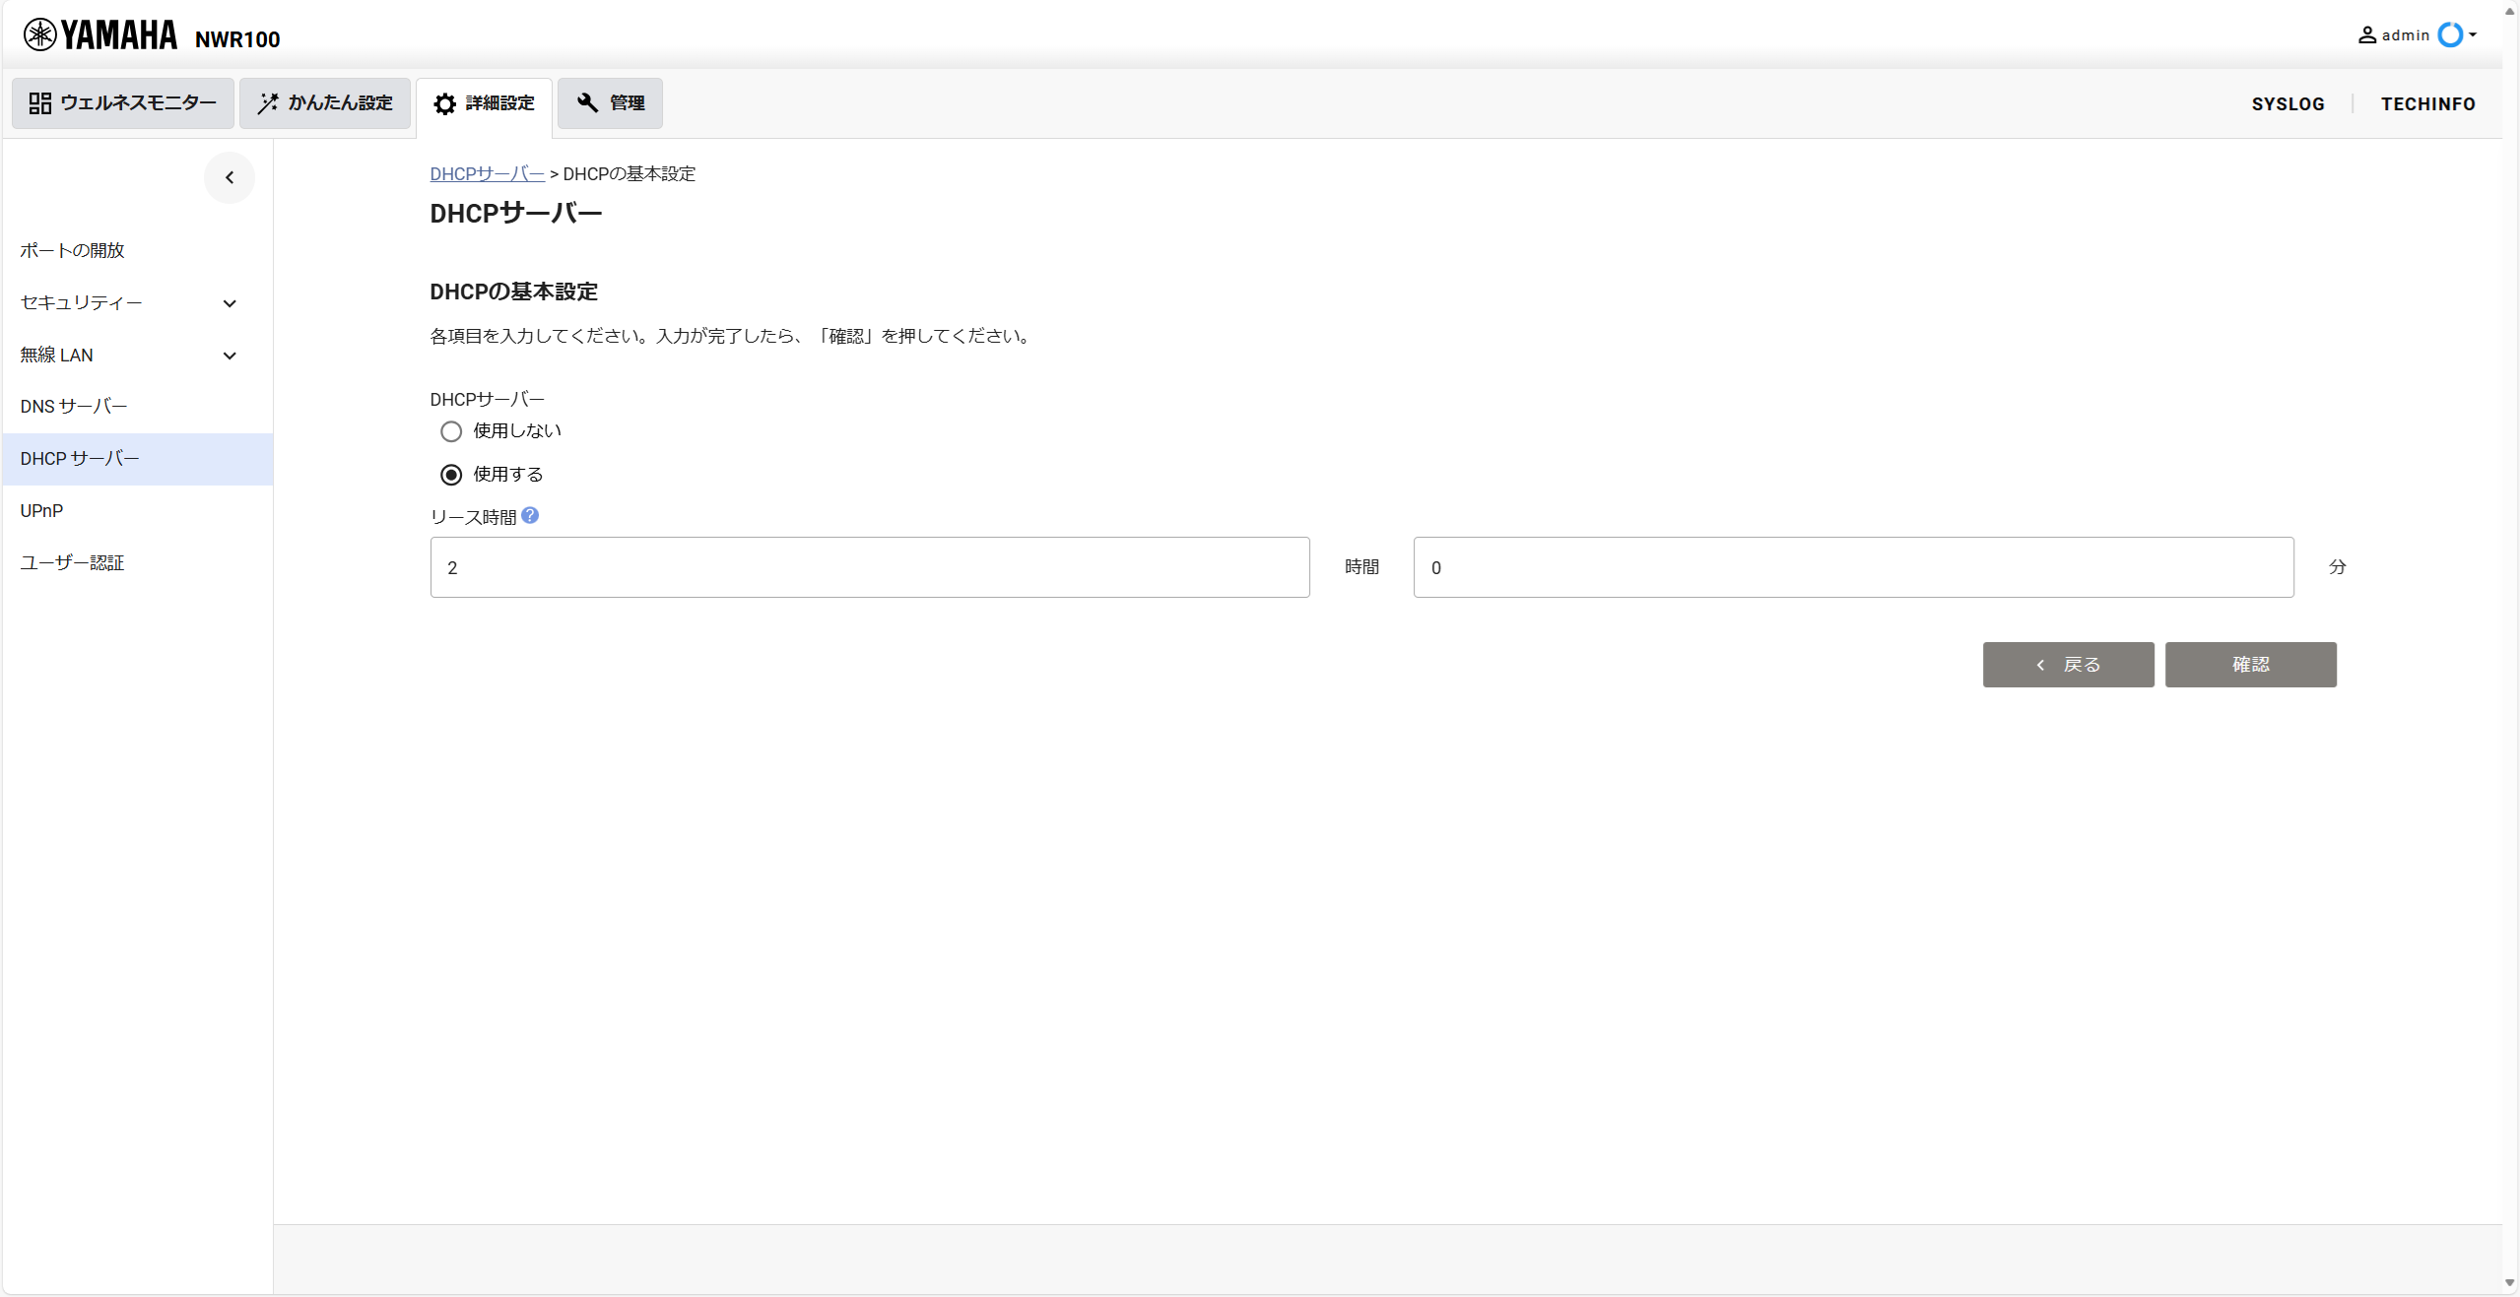The height and width of the screenshot is (1297, 2520).
Task: Open the リース時間 help icon
Action: pyautogui.click(x=529, y=515)
